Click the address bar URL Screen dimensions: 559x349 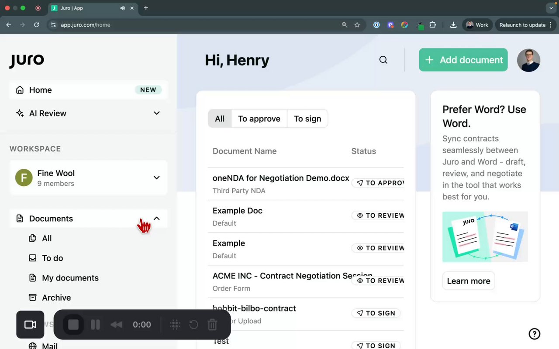85,25
